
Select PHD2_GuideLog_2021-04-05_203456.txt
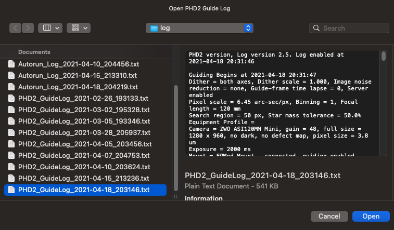pos(85,144)
